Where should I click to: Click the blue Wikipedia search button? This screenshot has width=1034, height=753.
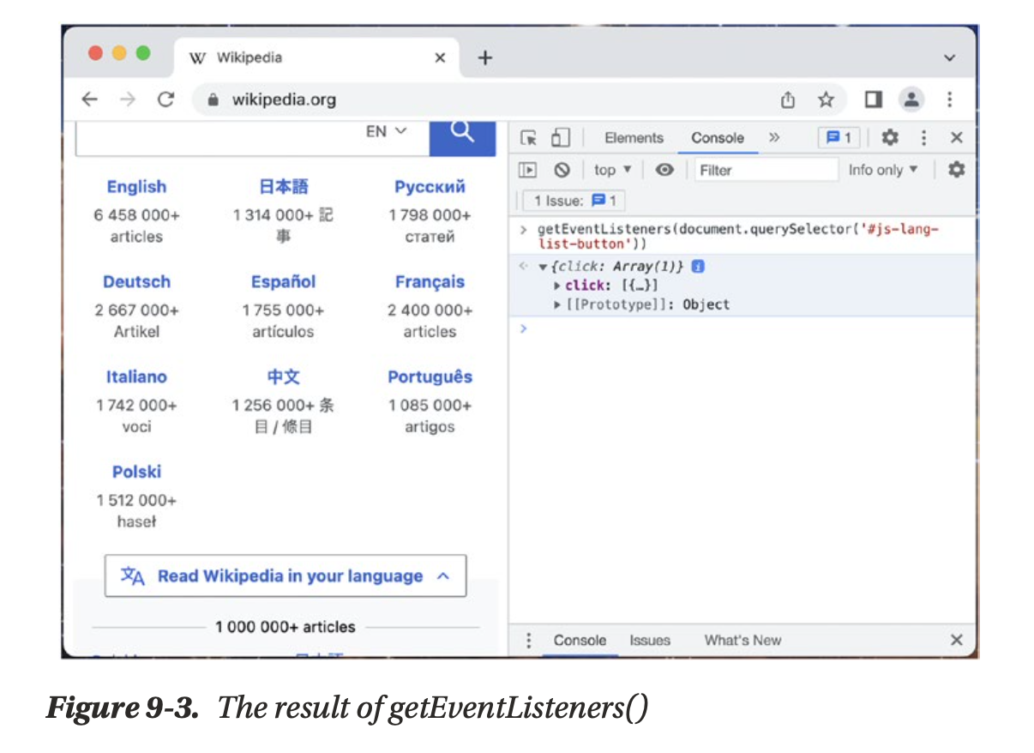pyautogui.click(x=462, y=134)
